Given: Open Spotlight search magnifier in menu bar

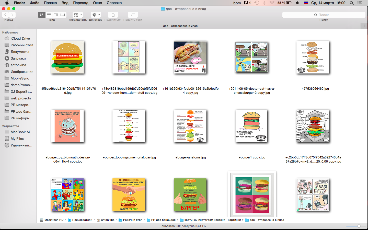Looking at the screenshot, I should coord(352,3).
